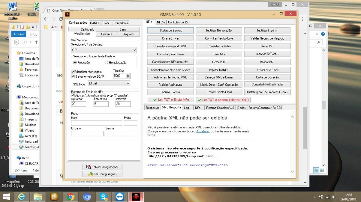Open the Contadores tab

point(121,23)
